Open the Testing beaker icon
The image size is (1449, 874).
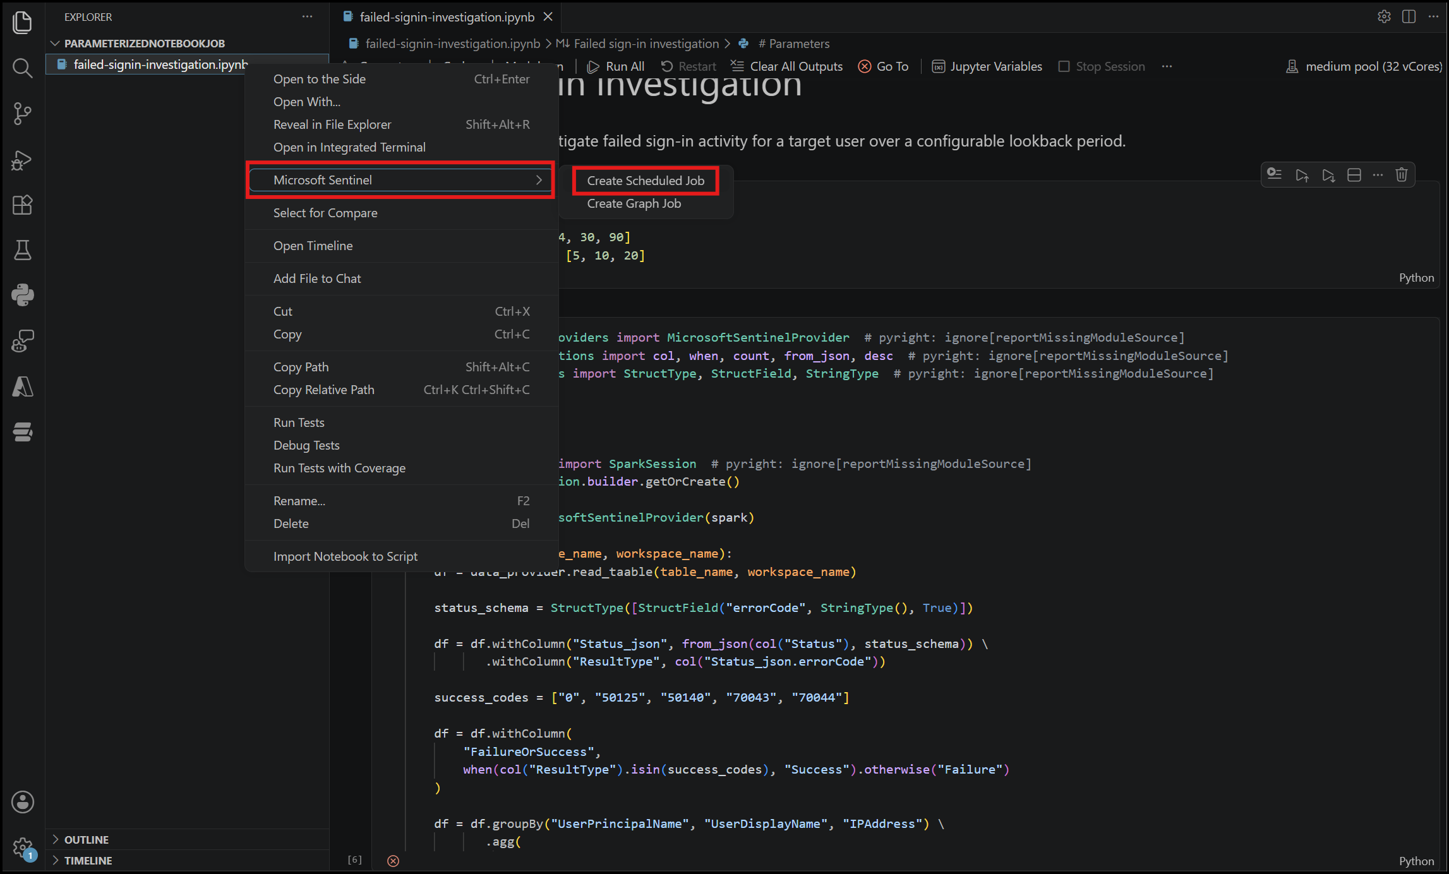click(23, 250)
